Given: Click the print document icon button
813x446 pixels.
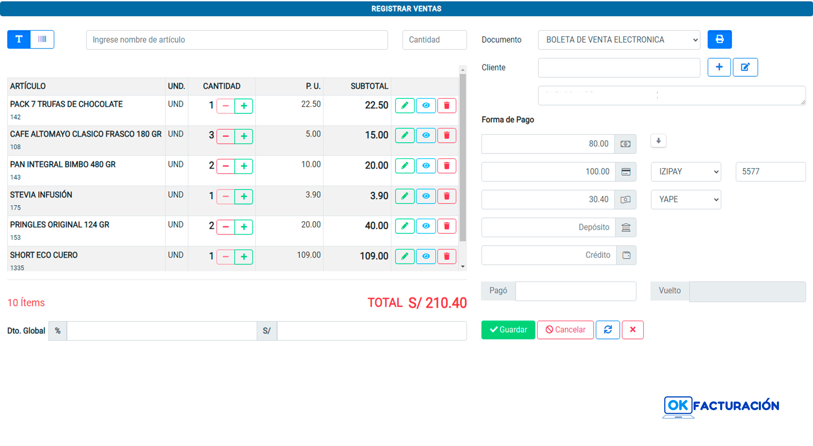Looking at the screenshot, I should pyautogui.click(x=719, y=40).
